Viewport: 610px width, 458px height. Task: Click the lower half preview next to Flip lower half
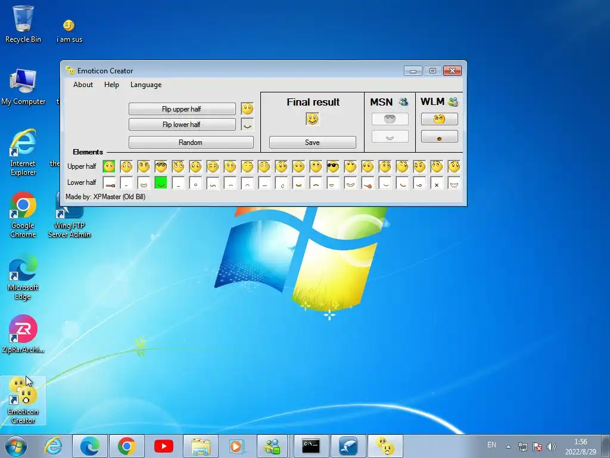(x=247, y=125)
